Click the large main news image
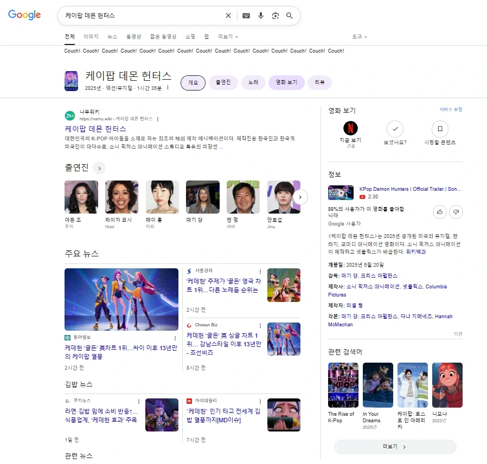Screen dimensions: 487x464 (x=121, y=300)
